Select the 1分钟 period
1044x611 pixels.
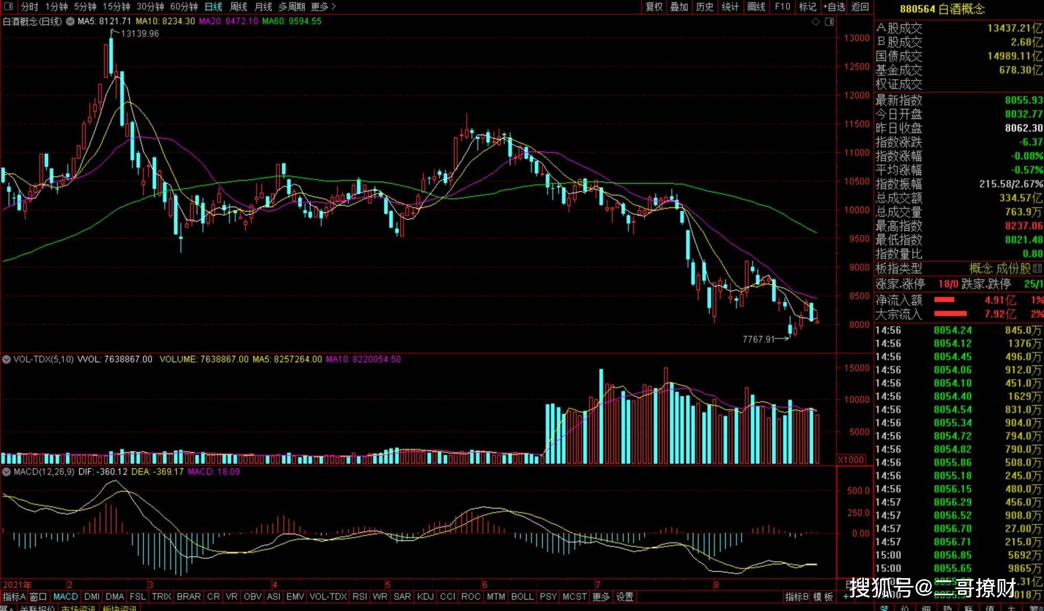click(56, 7)
